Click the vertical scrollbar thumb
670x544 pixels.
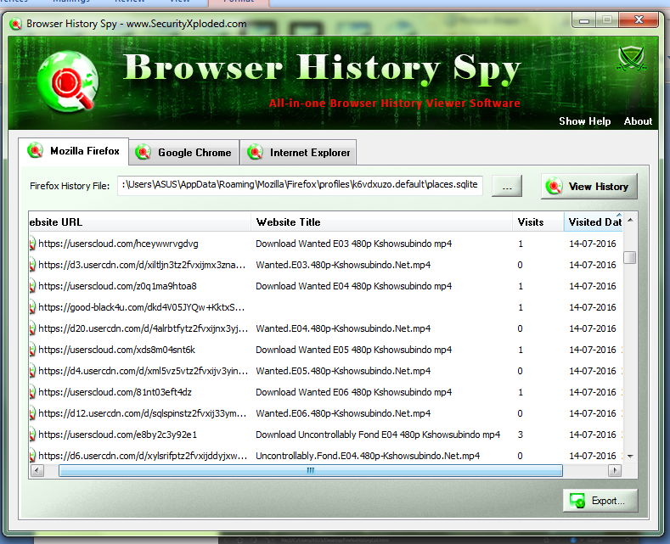(630, 257)
